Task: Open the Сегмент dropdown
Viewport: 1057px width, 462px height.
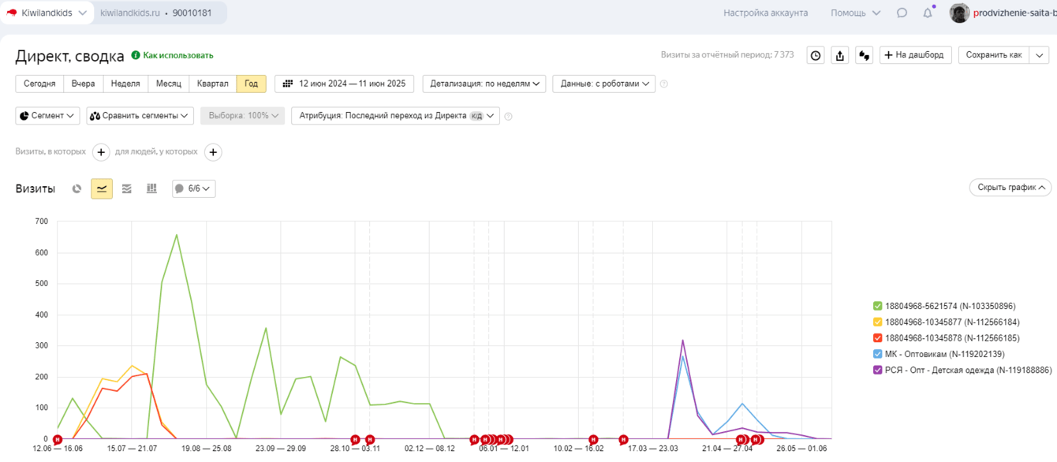Action: click(x=47, y=116)
